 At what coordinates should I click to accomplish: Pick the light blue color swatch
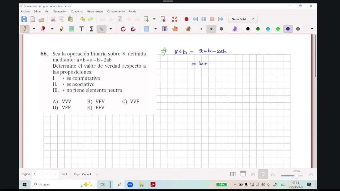click(268, 29)
